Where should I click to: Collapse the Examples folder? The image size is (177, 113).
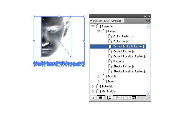click(x=93, y=26)
